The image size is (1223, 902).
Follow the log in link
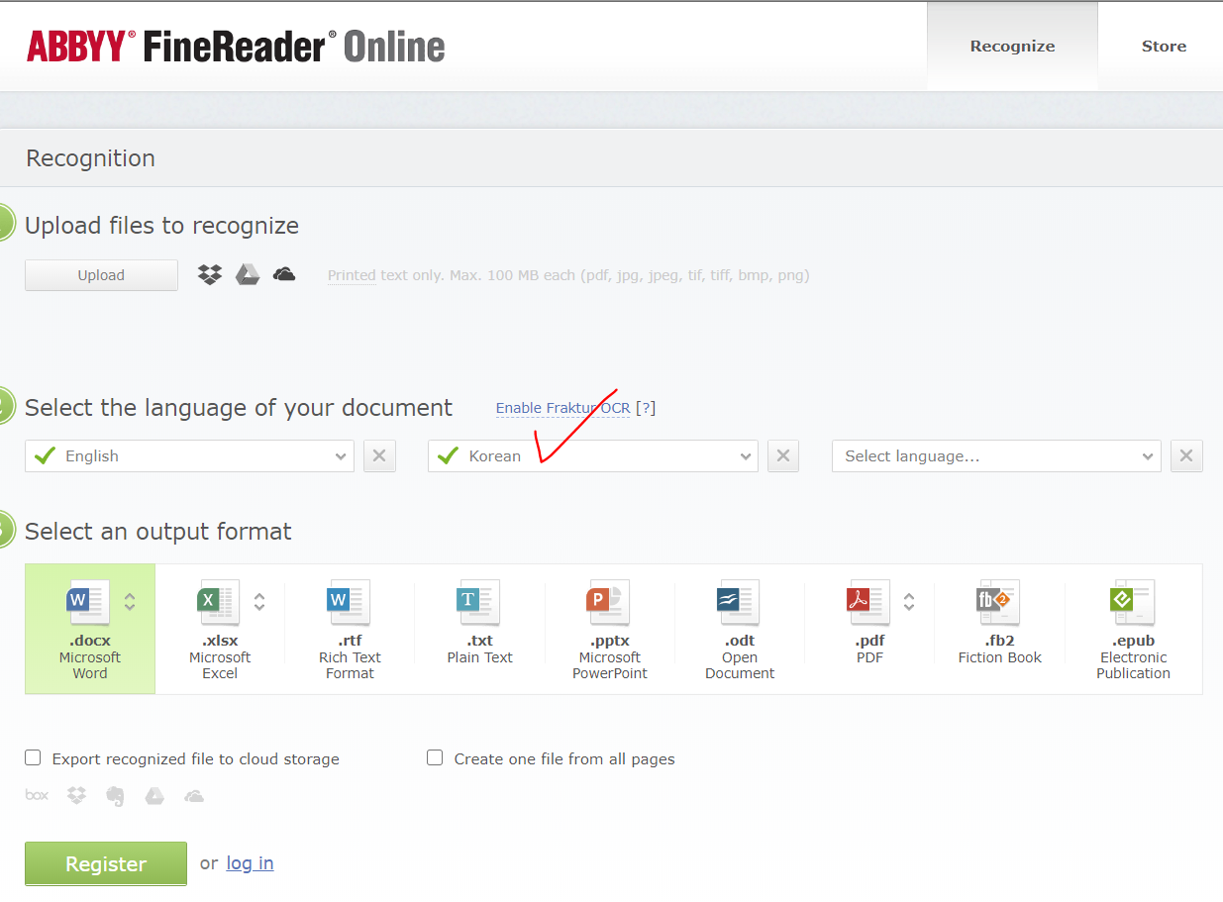pyautogui.click(x=250, y=863)
